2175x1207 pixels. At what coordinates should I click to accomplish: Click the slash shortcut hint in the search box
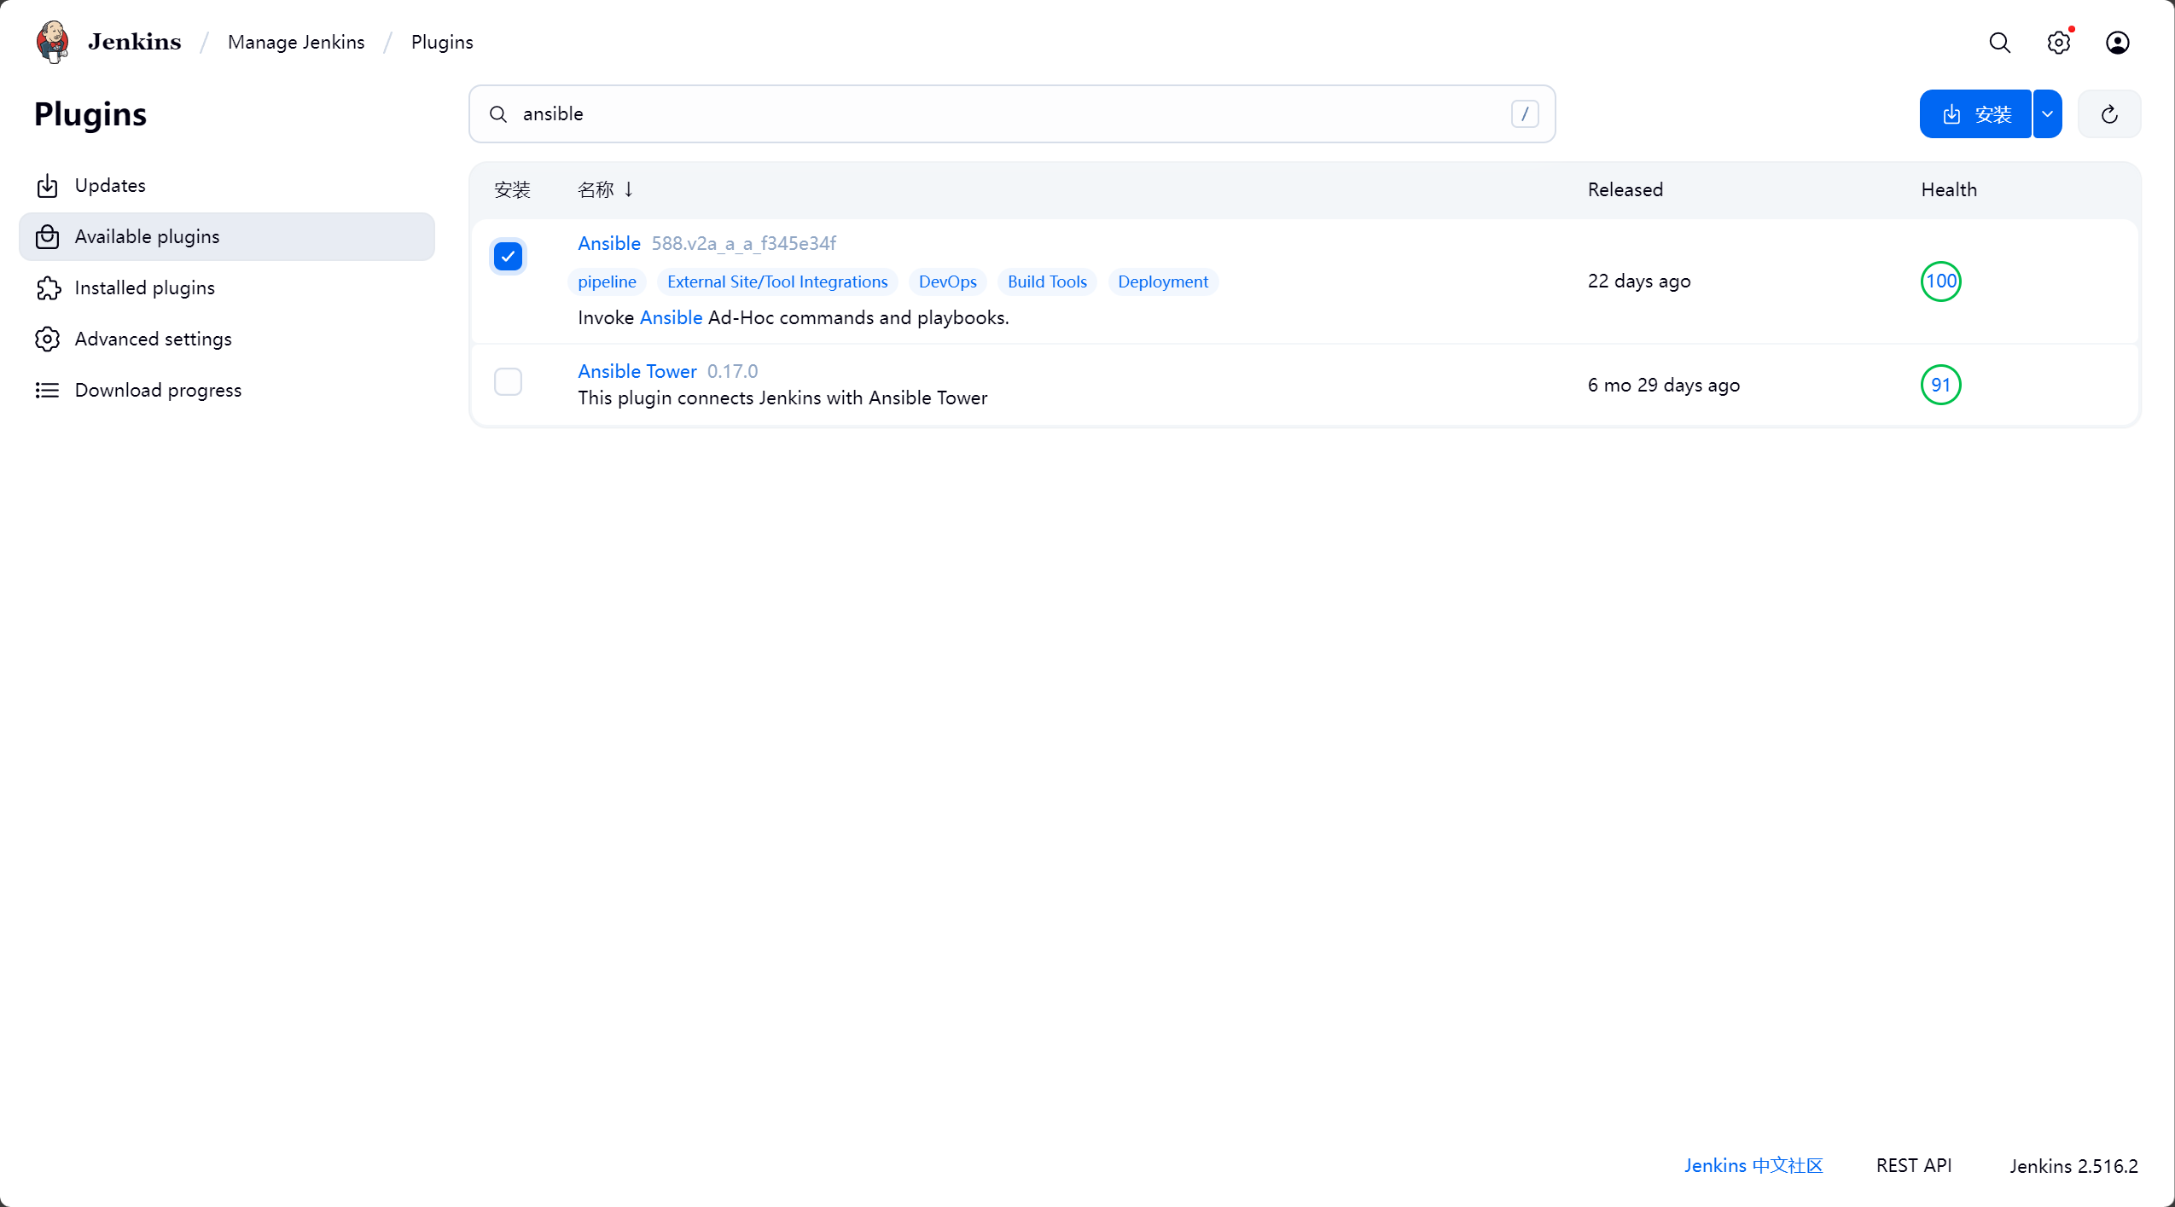pyautogui.click(x=1525, y=113)
